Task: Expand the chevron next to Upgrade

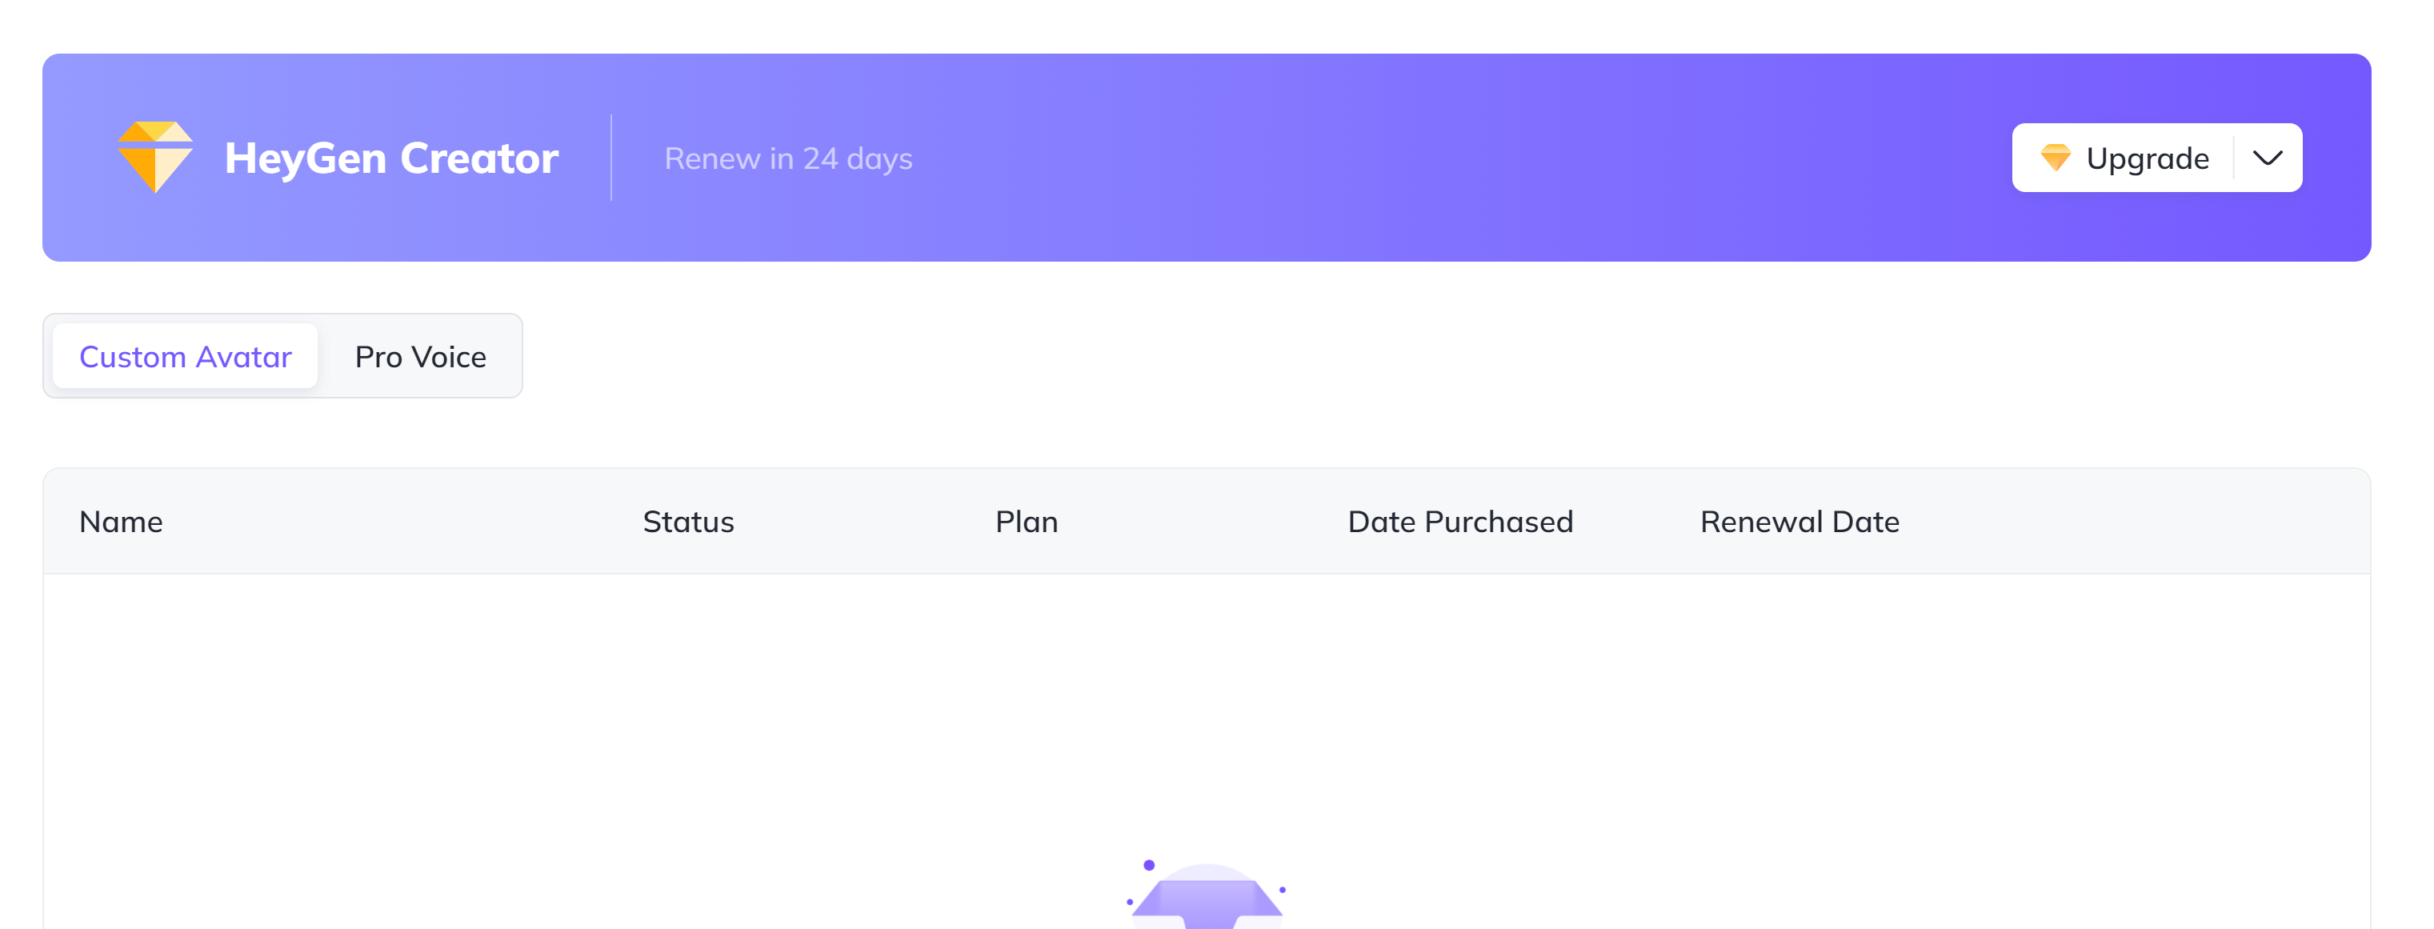Action: coord(2267,158)
